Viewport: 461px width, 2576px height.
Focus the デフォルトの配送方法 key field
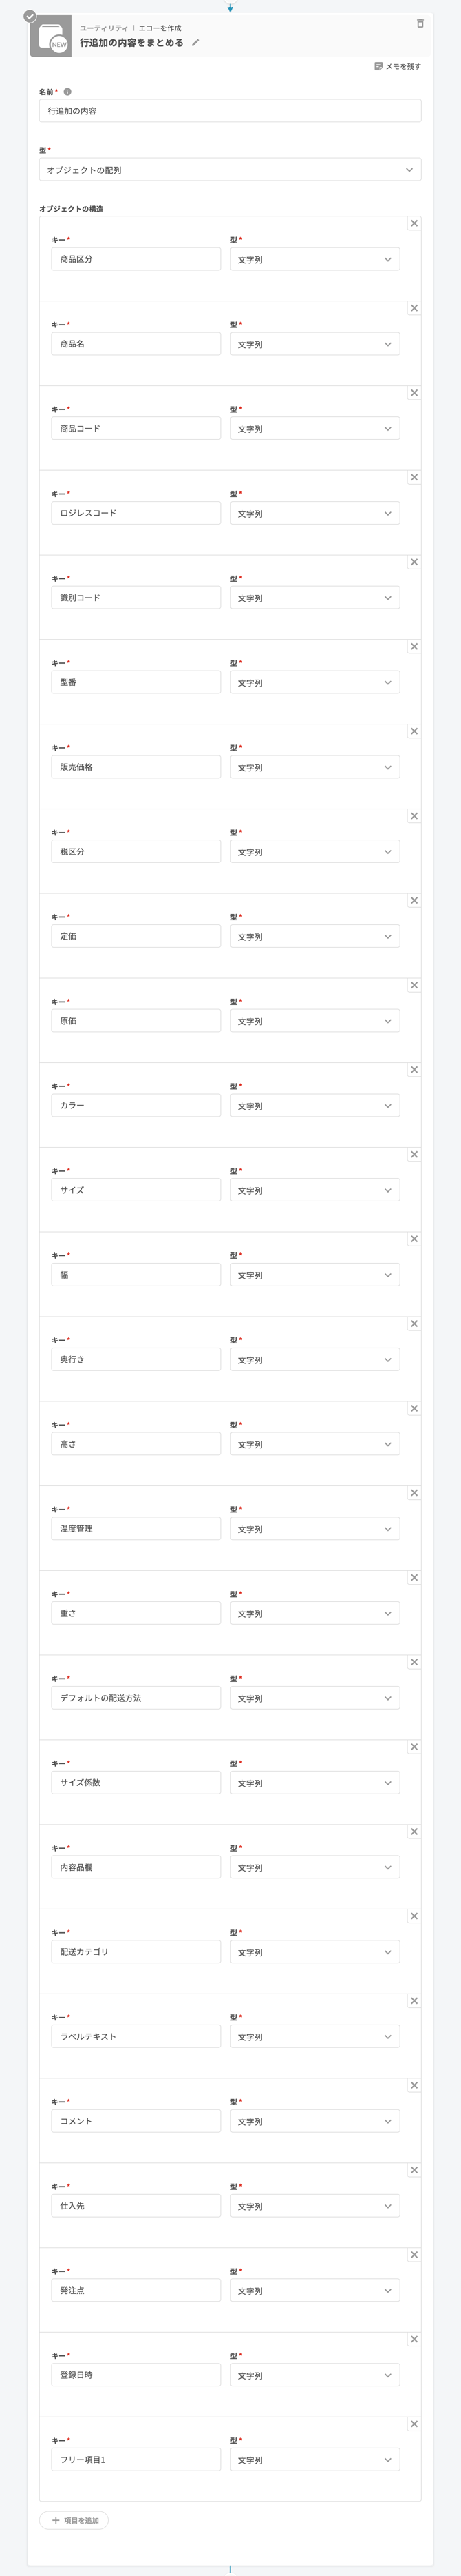tap(136, 1698)
